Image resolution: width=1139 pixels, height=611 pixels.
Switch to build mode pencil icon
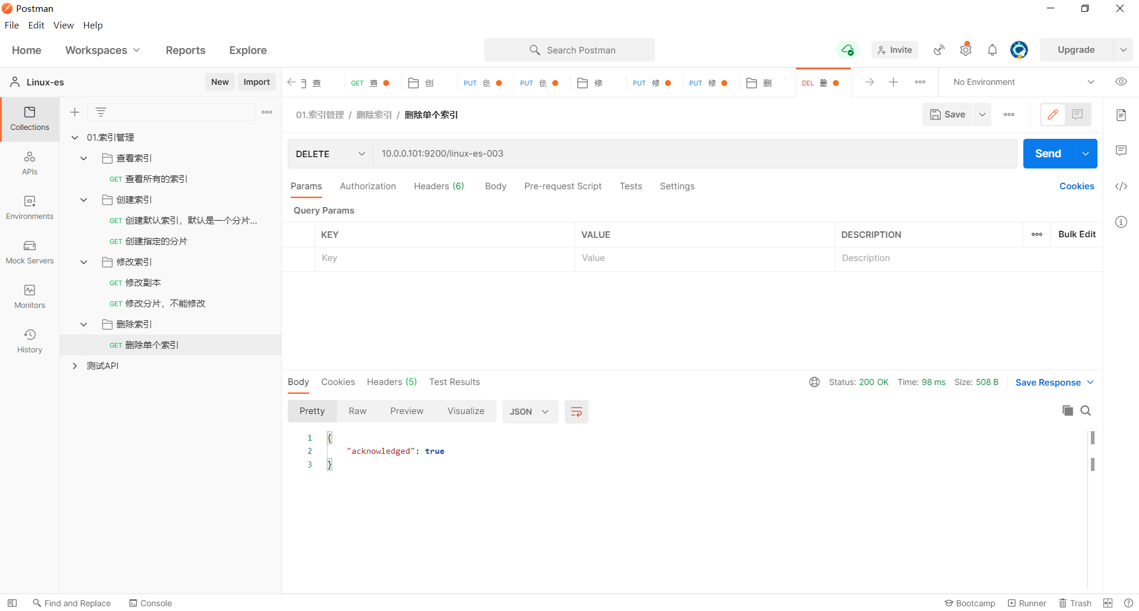[x=1053, y=114]
